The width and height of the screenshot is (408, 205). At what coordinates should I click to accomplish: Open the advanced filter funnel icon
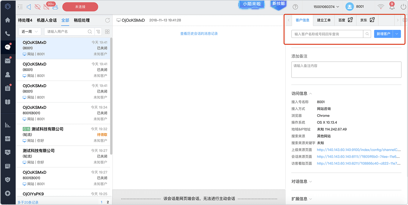point(98,32)
